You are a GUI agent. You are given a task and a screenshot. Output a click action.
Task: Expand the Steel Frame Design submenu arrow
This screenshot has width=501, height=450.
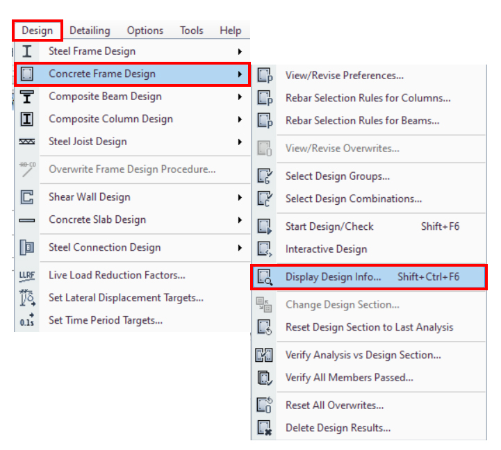click(240, 51)
